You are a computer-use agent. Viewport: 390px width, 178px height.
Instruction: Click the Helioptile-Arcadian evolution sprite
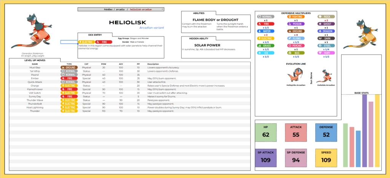click(x=295, y=76)
